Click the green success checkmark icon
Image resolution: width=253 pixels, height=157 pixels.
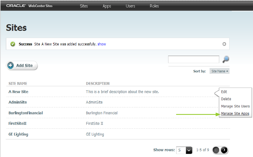pyautogui.click(x=13, y=44)
